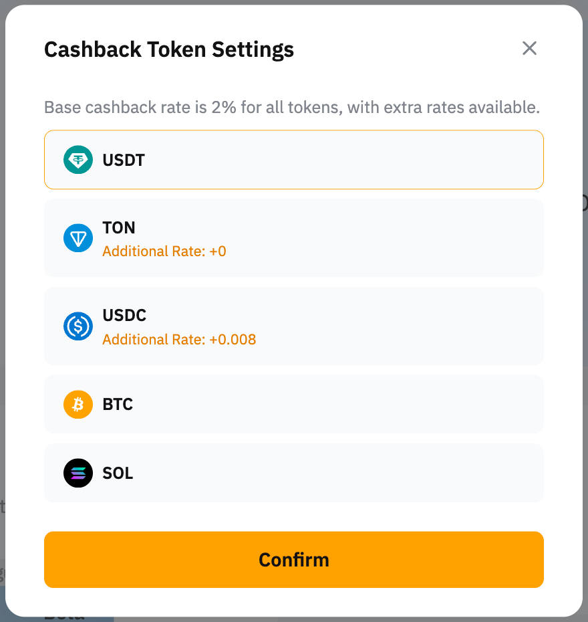This screenshot has height=622, width=588.
Task: Click the black Solana icon
Action: click(x=78, y=474)
